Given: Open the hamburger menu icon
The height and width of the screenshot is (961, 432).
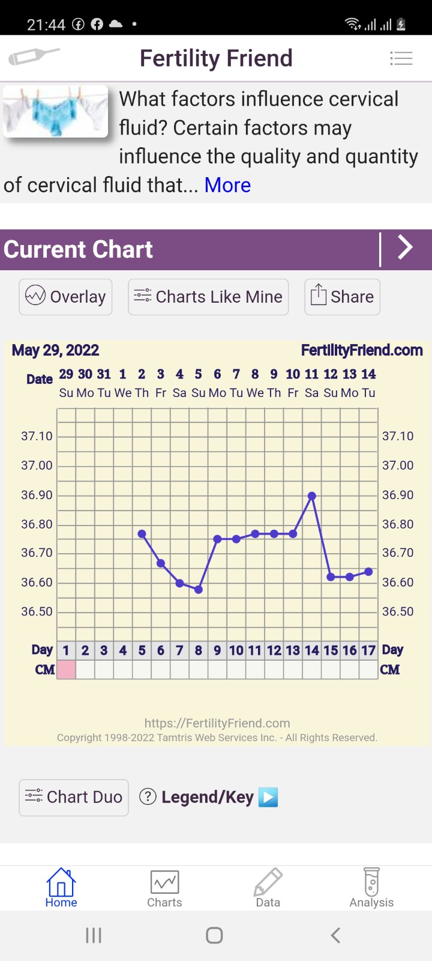Looking at the screenshot, I should click(x=401, y=58).
